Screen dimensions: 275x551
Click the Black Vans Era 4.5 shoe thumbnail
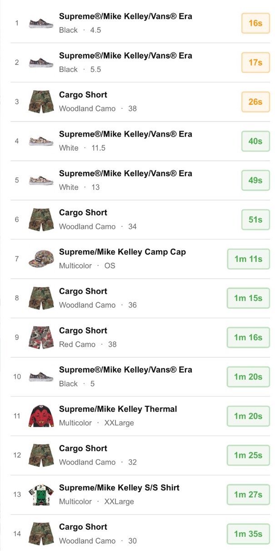click(x=41, y=23)
